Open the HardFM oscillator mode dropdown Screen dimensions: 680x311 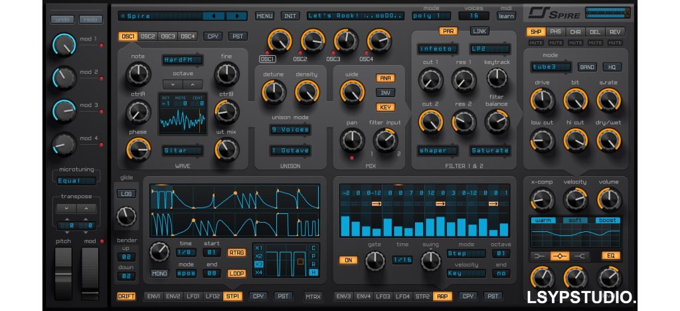(x=183, y=60)
